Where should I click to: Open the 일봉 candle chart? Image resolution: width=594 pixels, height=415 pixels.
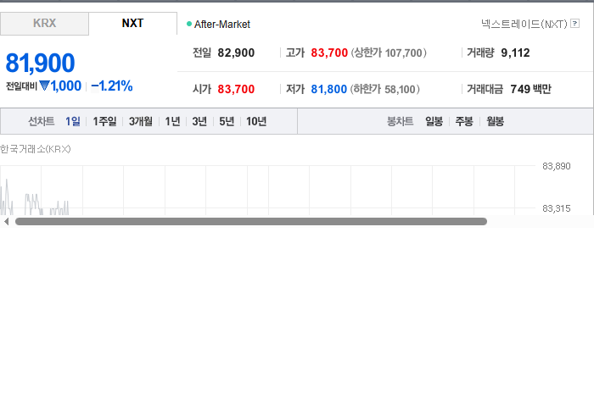pos(434,121)
